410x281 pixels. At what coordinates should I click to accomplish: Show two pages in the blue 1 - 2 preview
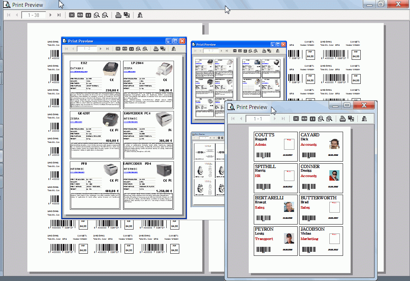131,49
